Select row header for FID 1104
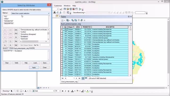Viewport: 170px width, 96px height. (x=62, y=42)
